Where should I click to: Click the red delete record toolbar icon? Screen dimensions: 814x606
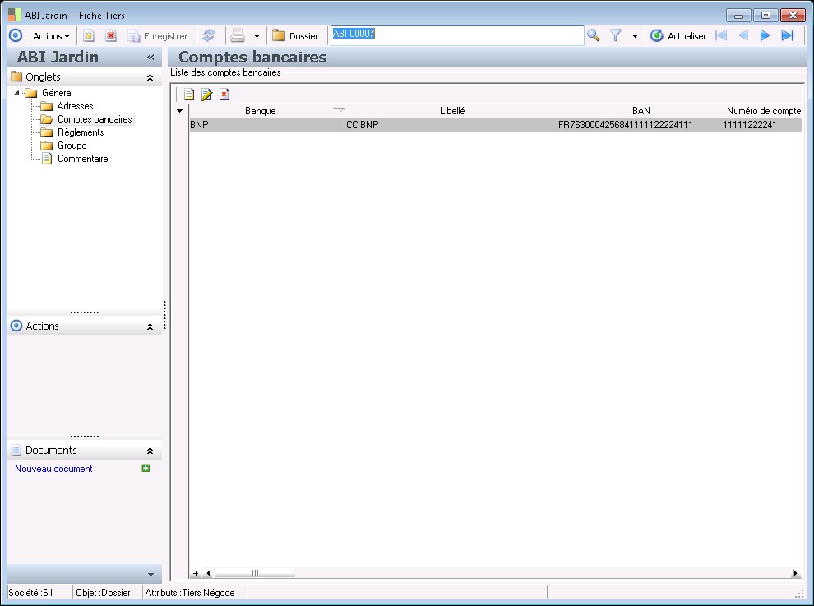(x=110, y=35)
